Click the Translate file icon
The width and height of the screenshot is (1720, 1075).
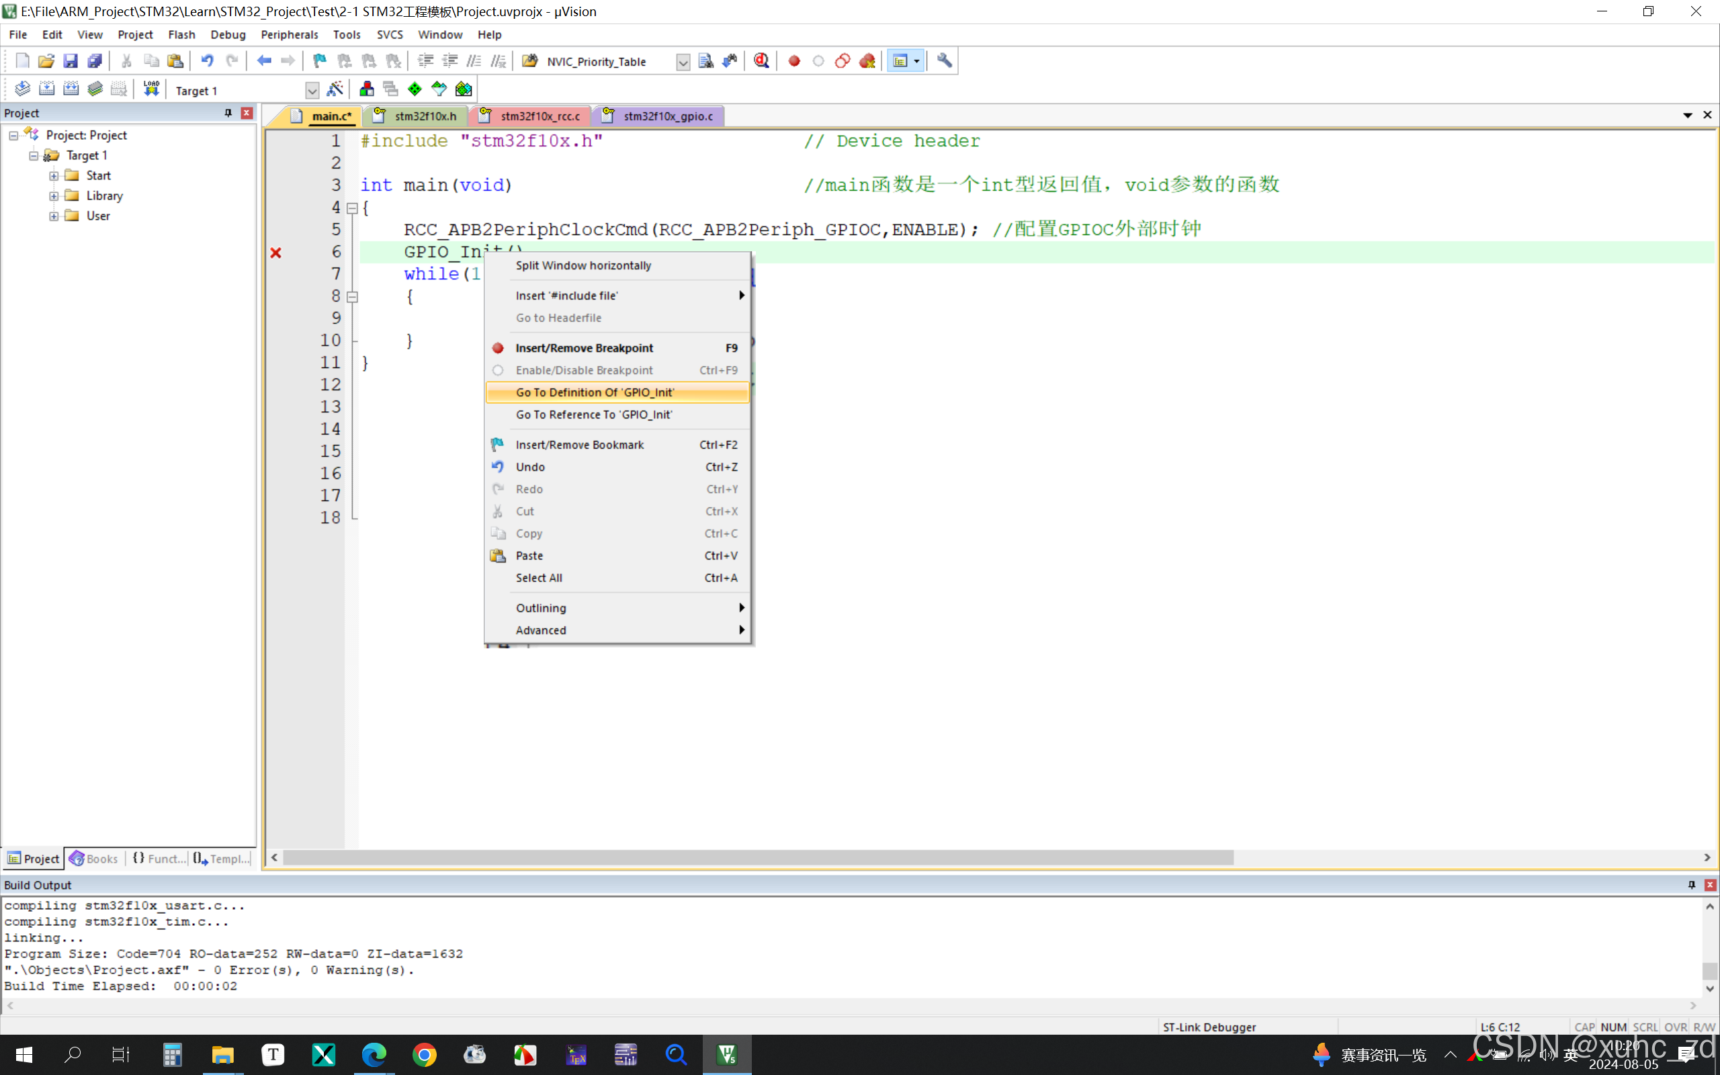[22, 89]
